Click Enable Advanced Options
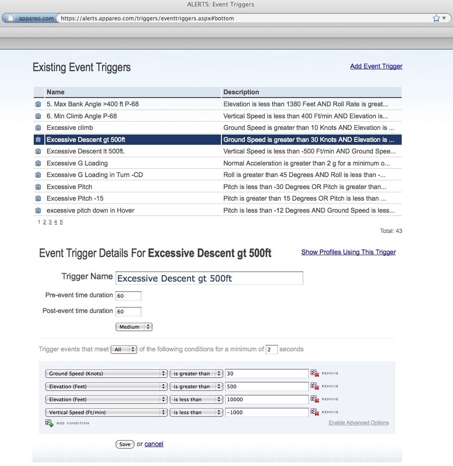This screenshot has width=453, height=466. [x=359, y=423]
